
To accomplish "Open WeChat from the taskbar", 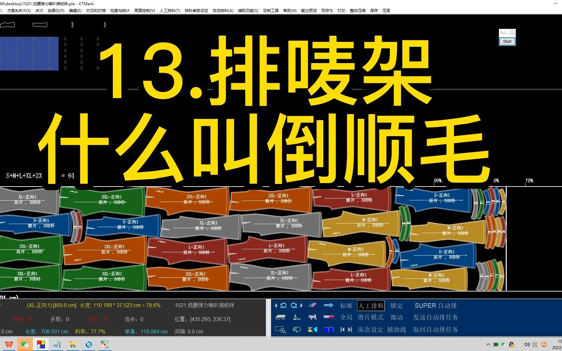I will click(25, 344).
